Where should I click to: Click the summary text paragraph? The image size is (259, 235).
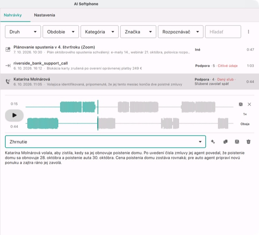(125, 158)
